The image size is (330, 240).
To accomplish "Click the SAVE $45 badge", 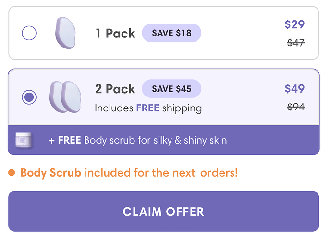I will click(171, 89).
